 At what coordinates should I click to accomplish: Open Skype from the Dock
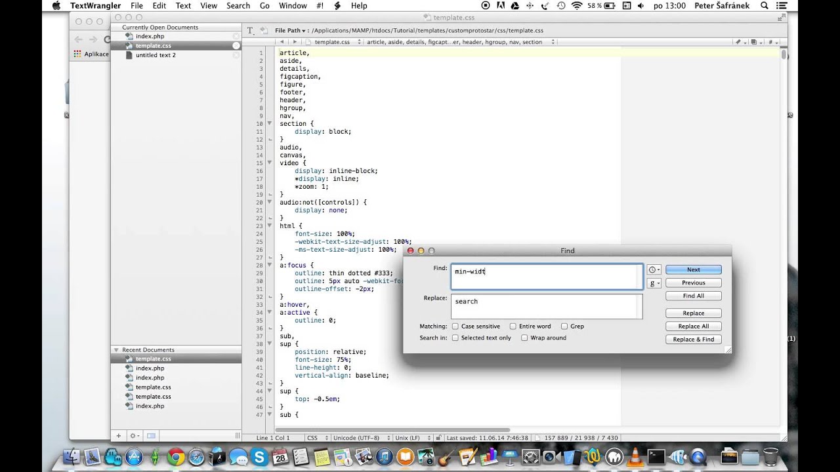pyautogui.click(x=259, y=457)
